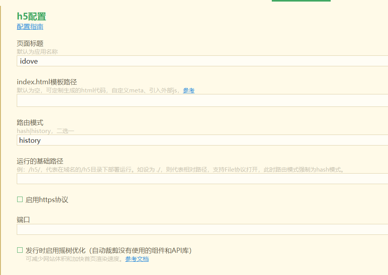Click the h5配置 section heading
This screenshot has height=275, width=388.
32,16
